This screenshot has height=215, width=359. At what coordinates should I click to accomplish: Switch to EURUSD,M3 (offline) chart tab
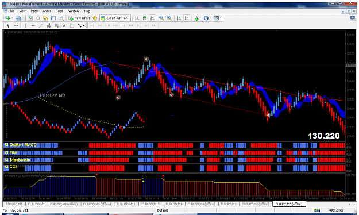[x=97, y=204]
